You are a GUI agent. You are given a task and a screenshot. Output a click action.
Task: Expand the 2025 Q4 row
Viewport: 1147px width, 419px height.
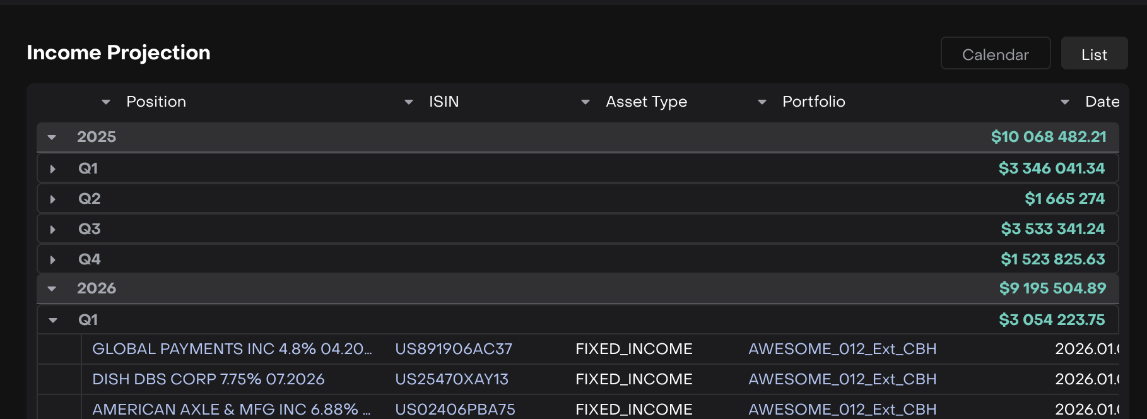pos(53,260)
